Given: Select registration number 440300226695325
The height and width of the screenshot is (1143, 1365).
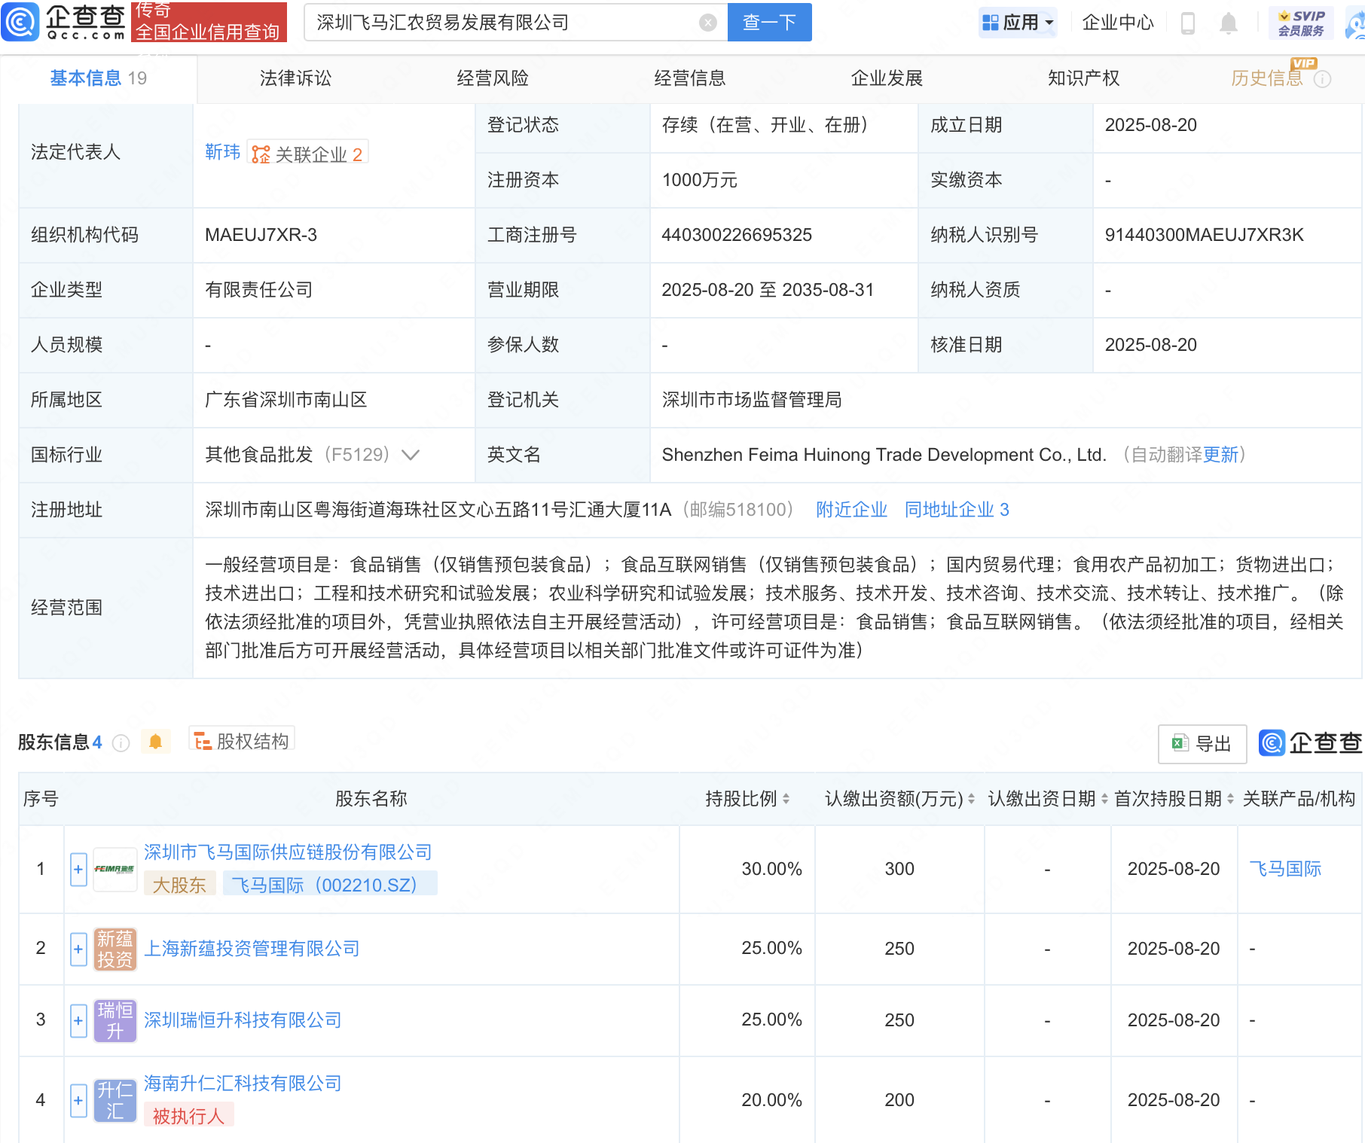Looking at the screenshot, I should coord(737,235).
